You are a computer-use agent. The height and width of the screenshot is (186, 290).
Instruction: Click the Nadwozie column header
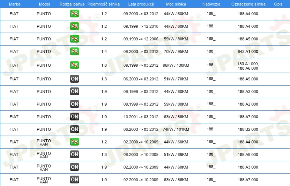(x=211, y=4)
